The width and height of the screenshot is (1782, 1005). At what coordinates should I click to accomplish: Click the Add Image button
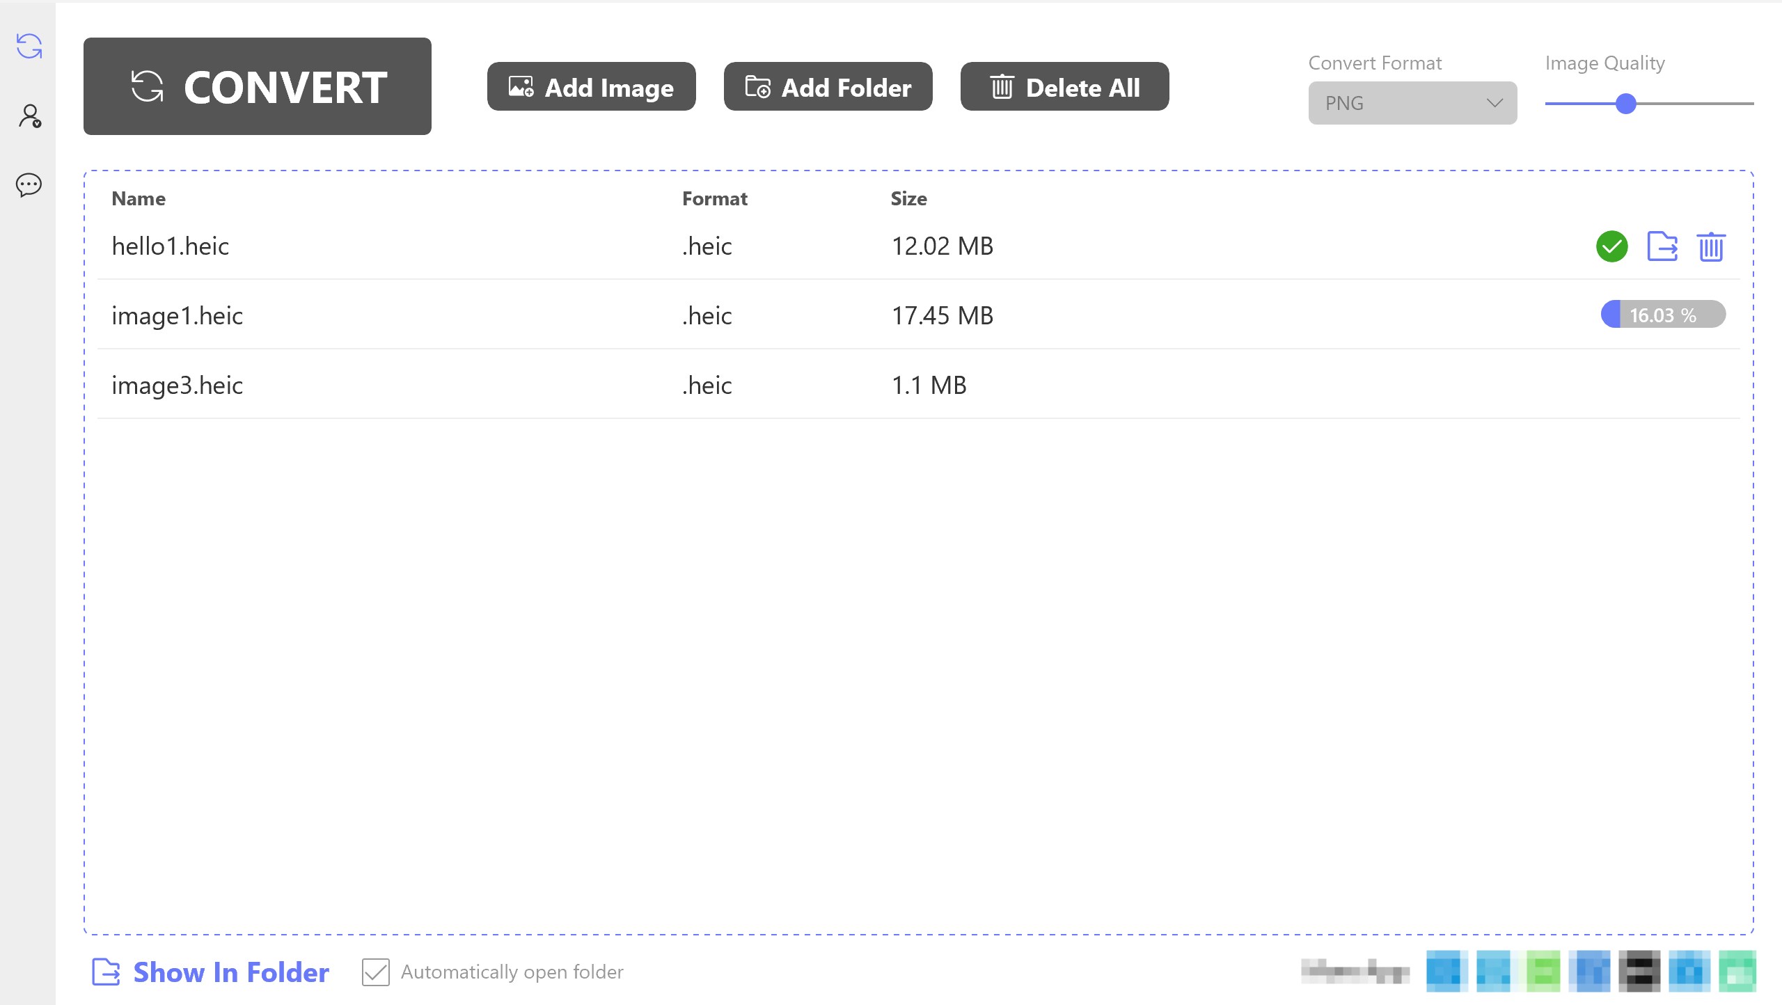[x=591, y=86]
